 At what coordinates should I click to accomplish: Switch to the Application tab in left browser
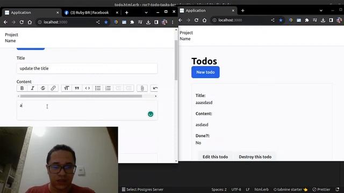31,12
